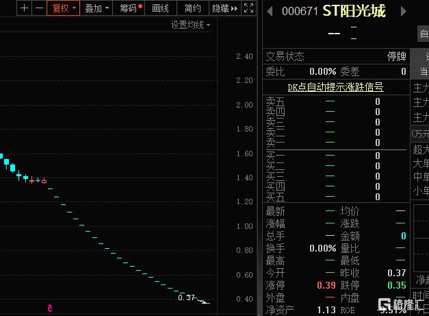This screenshot has height=316, width=429.
Task: Click the 0.37 price label on chart
Action: (x=186, y=297)
